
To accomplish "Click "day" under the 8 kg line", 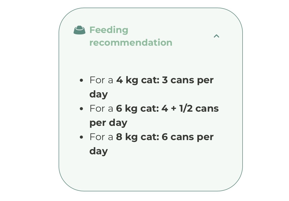I will pos(98,151).
